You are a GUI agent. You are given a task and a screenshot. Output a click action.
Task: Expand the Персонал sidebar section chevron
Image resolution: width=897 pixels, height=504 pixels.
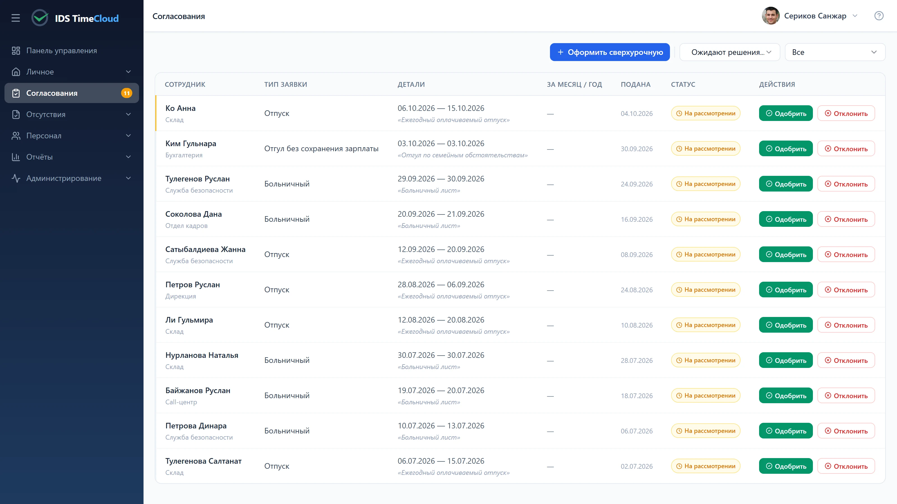point(128,136)
